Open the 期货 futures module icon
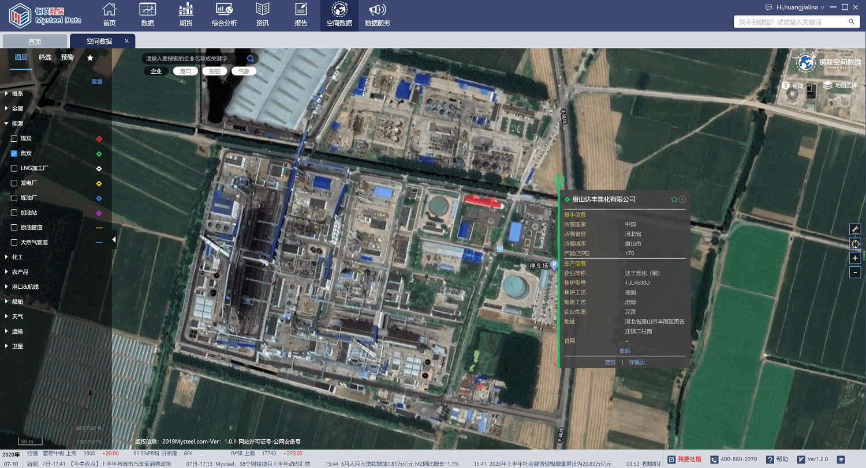This screenshot has width=866, height=468. [186, 15]
